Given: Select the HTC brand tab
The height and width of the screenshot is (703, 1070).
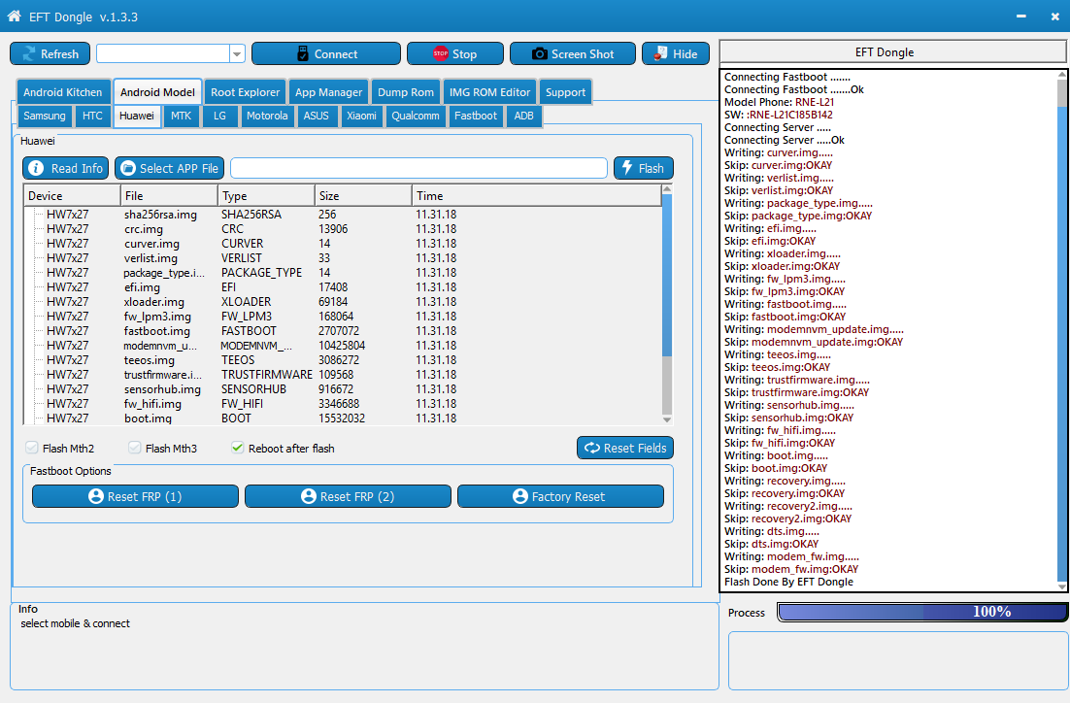Looking at the screenshot, I should click(x=92, y=116).
